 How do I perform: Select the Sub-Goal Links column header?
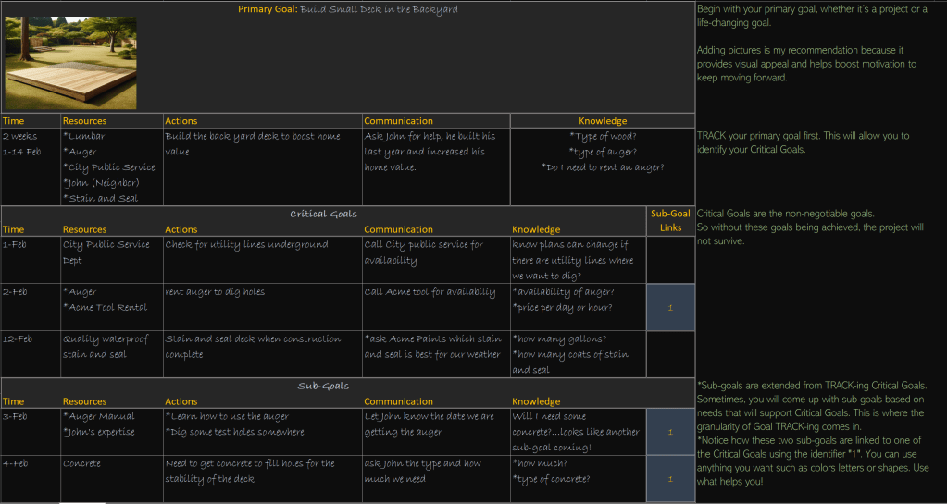(x=669, y=221)
